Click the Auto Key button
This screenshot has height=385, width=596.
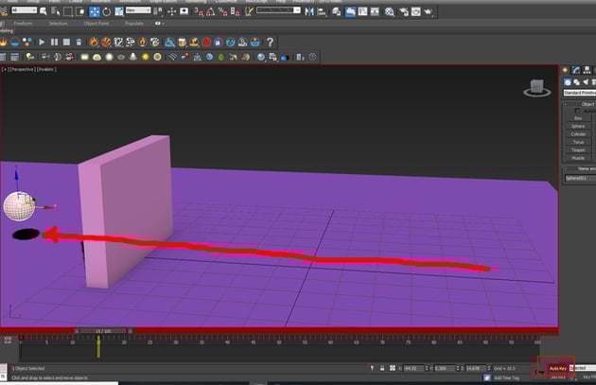tap(557, 368)
